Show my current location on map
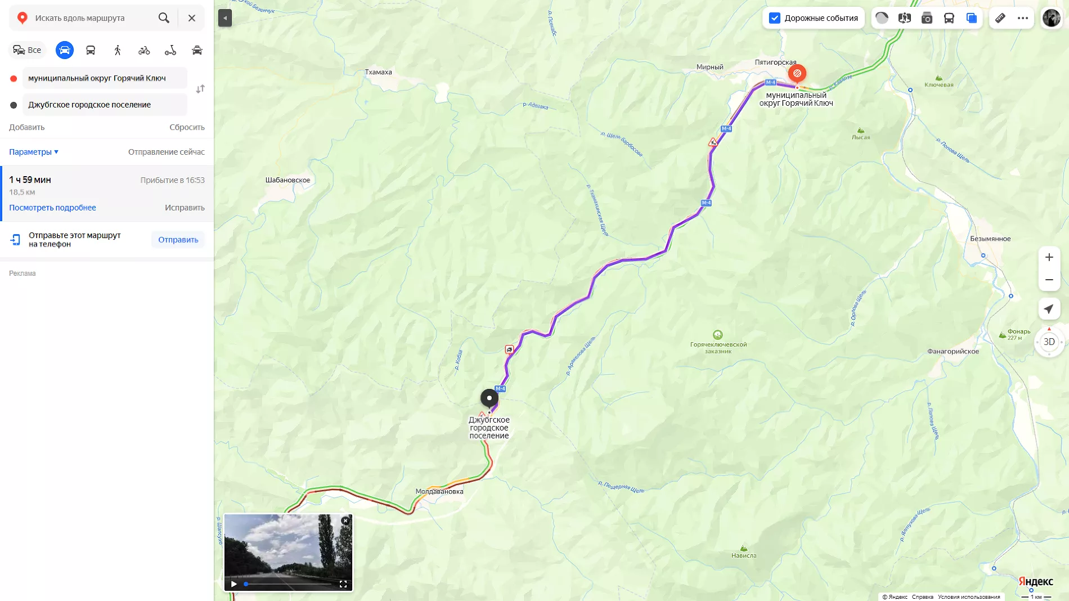1069x601 pixels. coord(1049,308)
